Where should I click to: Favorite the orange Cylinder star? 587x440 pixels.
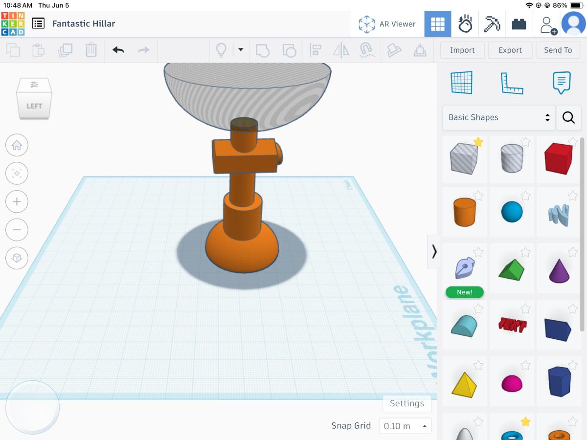click(478, 196)
